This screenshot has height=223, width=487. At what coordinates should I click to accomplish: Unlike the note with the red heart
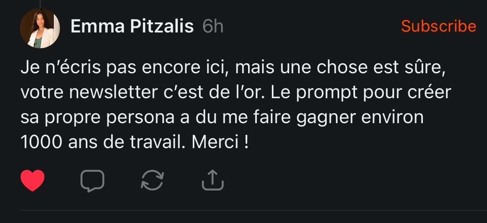[32, 180]
